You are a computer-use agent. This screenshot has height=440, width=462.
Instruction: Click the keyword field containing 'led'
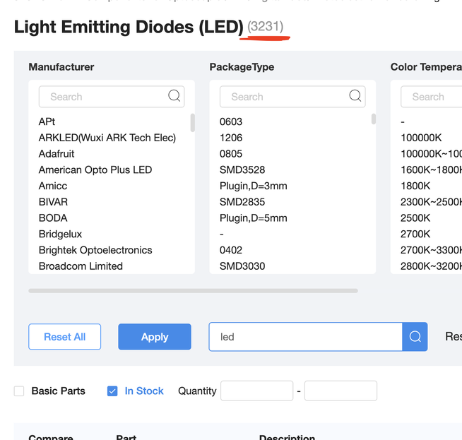306,337
